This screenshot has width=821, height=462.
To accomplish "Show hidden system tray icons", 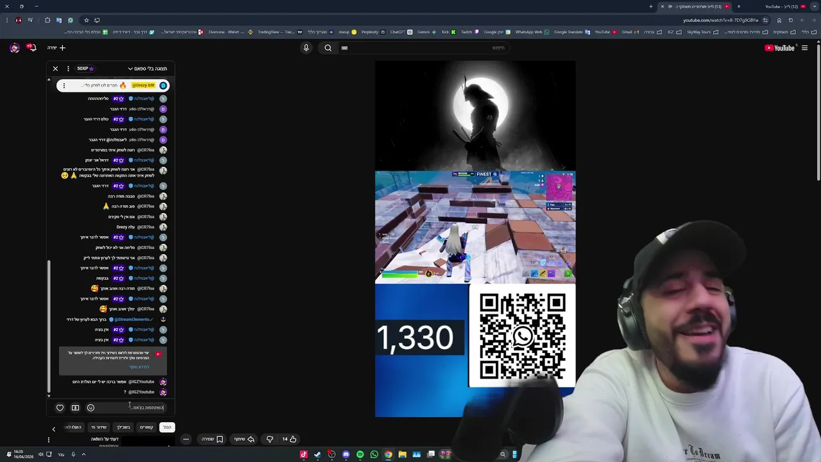I will (x=83, y=454).
